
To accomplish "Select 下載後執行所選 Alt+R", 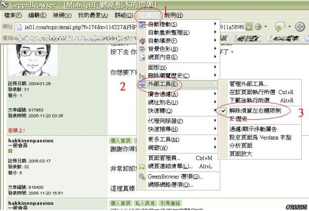I will click(260, 100).
